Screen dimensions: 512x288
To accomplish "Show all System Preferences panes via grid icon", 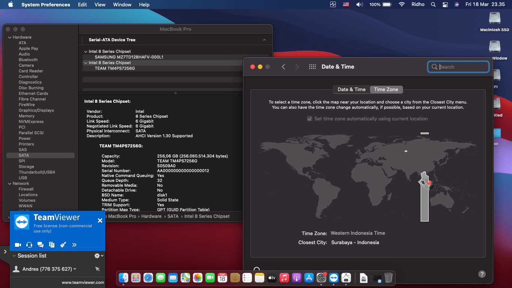I will click(312, 66).
